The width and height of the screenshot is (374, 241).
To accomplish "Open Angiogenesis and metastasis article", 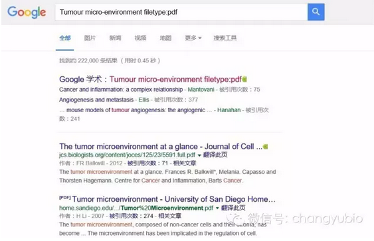I will 96,100.
